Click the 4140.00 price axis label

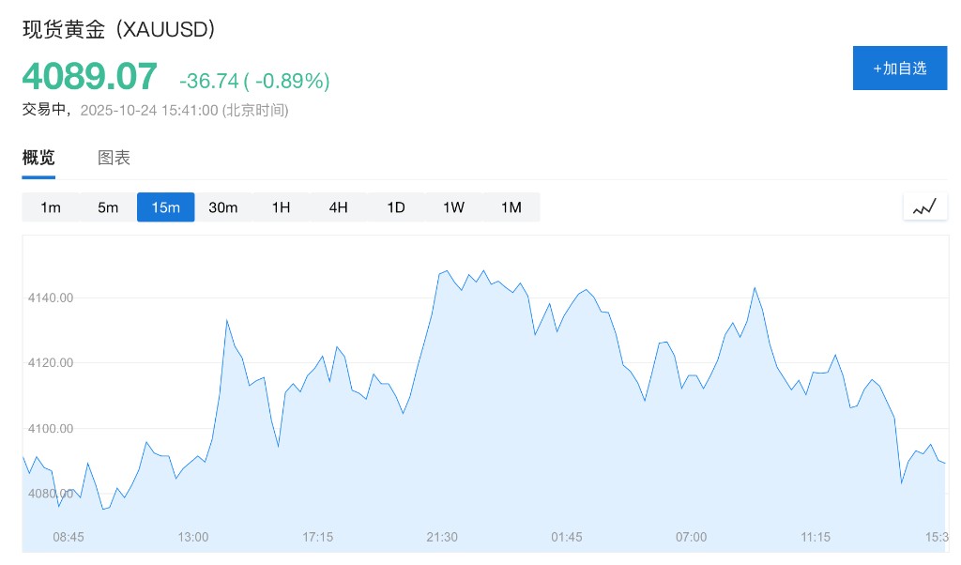tap(52, 298)
